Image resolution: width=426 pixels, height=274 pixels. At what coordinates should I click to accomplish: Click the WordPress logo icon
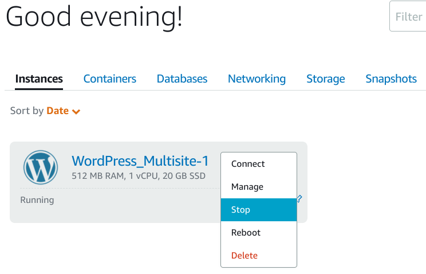41,167
